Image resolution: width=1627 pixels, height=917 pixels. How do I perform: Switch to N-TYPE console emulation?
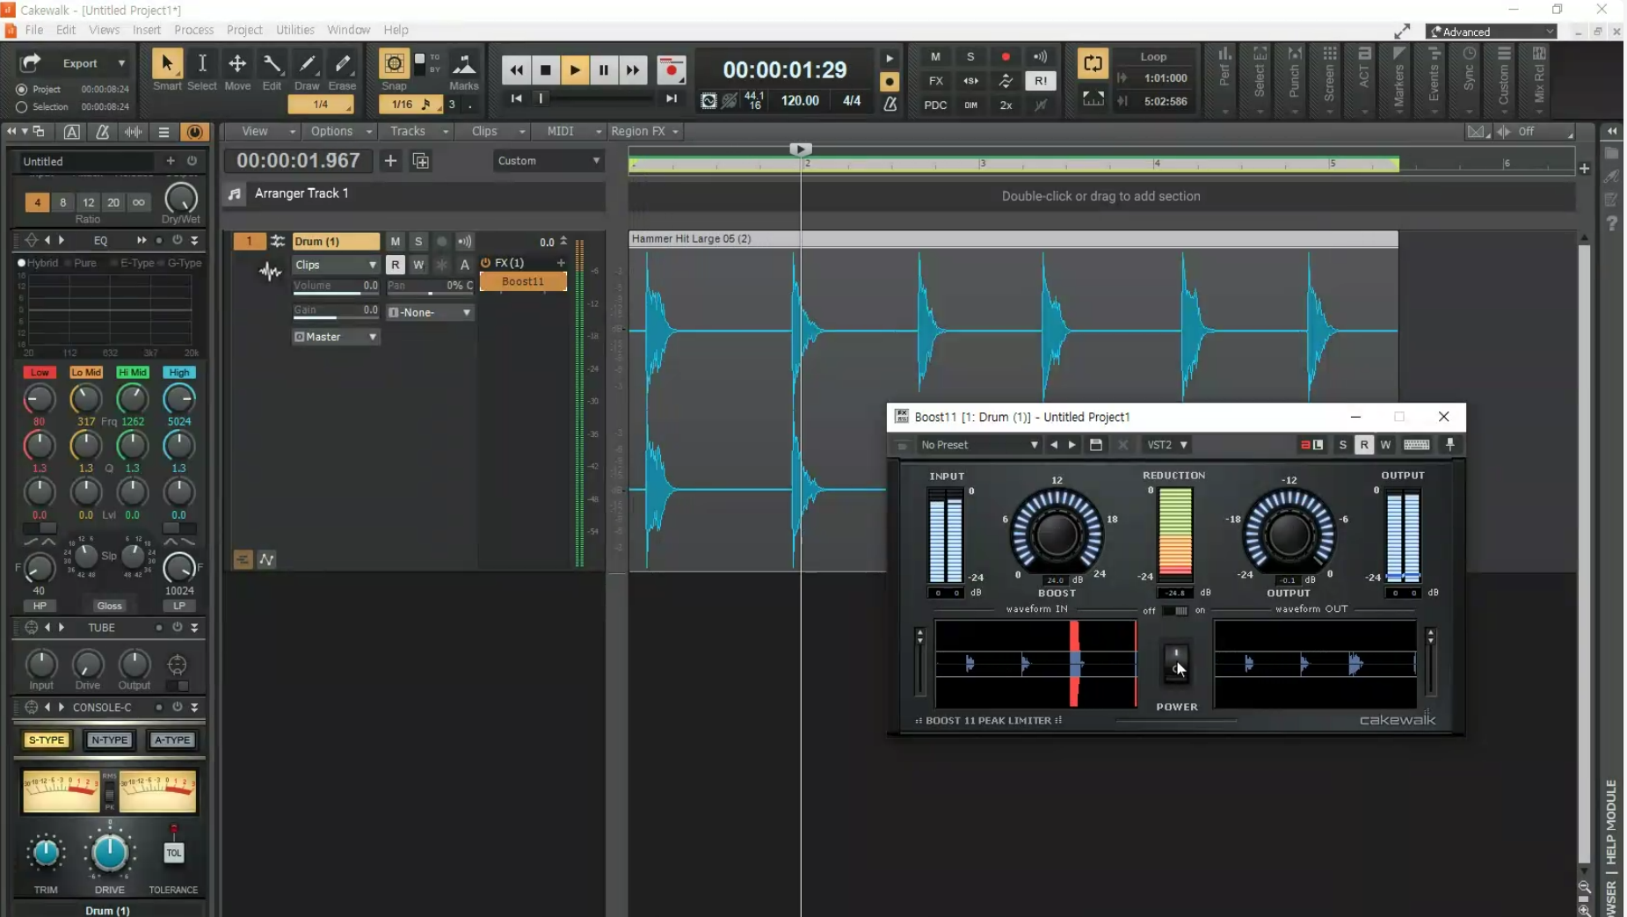click(109, 740)
